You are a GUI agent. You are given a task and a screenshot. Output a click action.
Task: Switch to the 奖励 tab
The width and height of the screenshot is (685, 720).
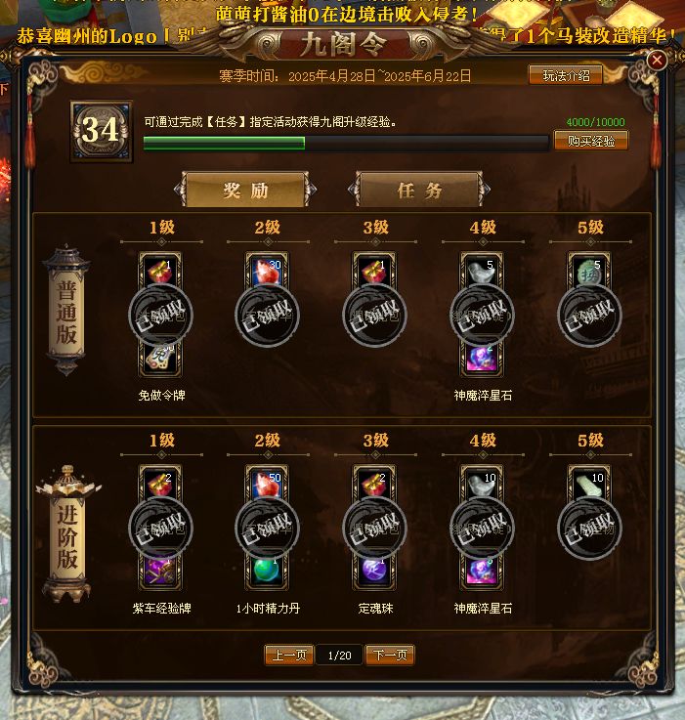pos(246,190)
